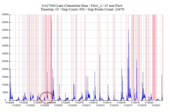This screenshot has height=112, width=170.
Task: Click the late-2021 flow spike near 17000
Action: pyautogui.click(x=162, y=75)
